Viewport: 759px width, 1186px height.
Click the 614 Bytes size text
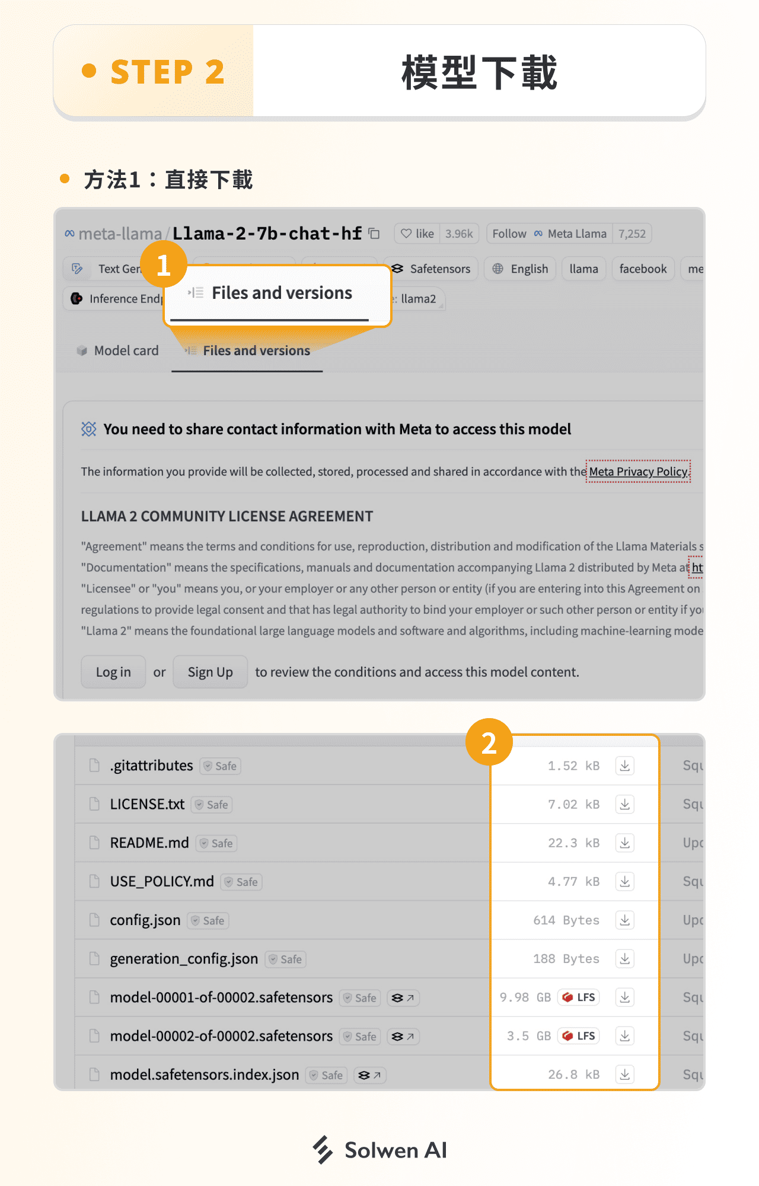566,920
